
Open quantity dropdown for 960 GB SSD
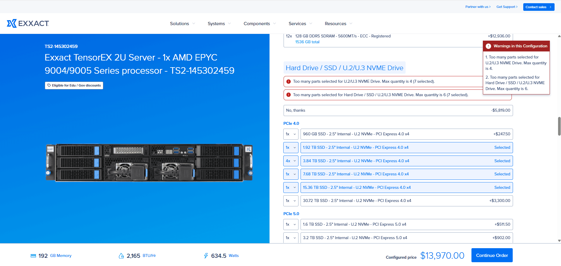coord(291,134)
